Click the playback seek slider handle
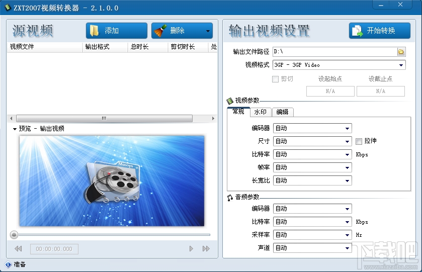422x272 pixels. [14, 235]
